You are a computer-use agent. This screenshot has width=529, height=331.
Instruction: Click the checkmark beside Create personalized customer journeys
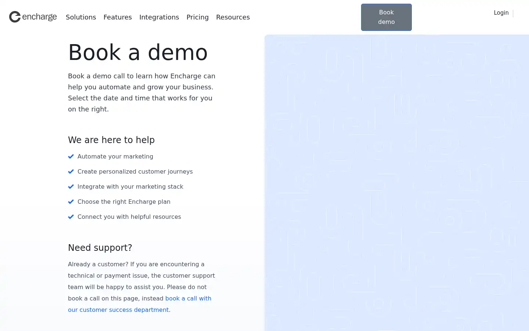tap(71, 172)
